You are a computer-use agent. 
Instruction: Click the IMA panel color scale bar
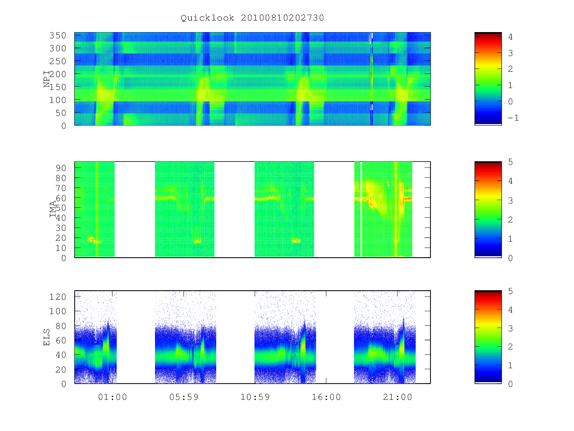click(x=488, y=209)
